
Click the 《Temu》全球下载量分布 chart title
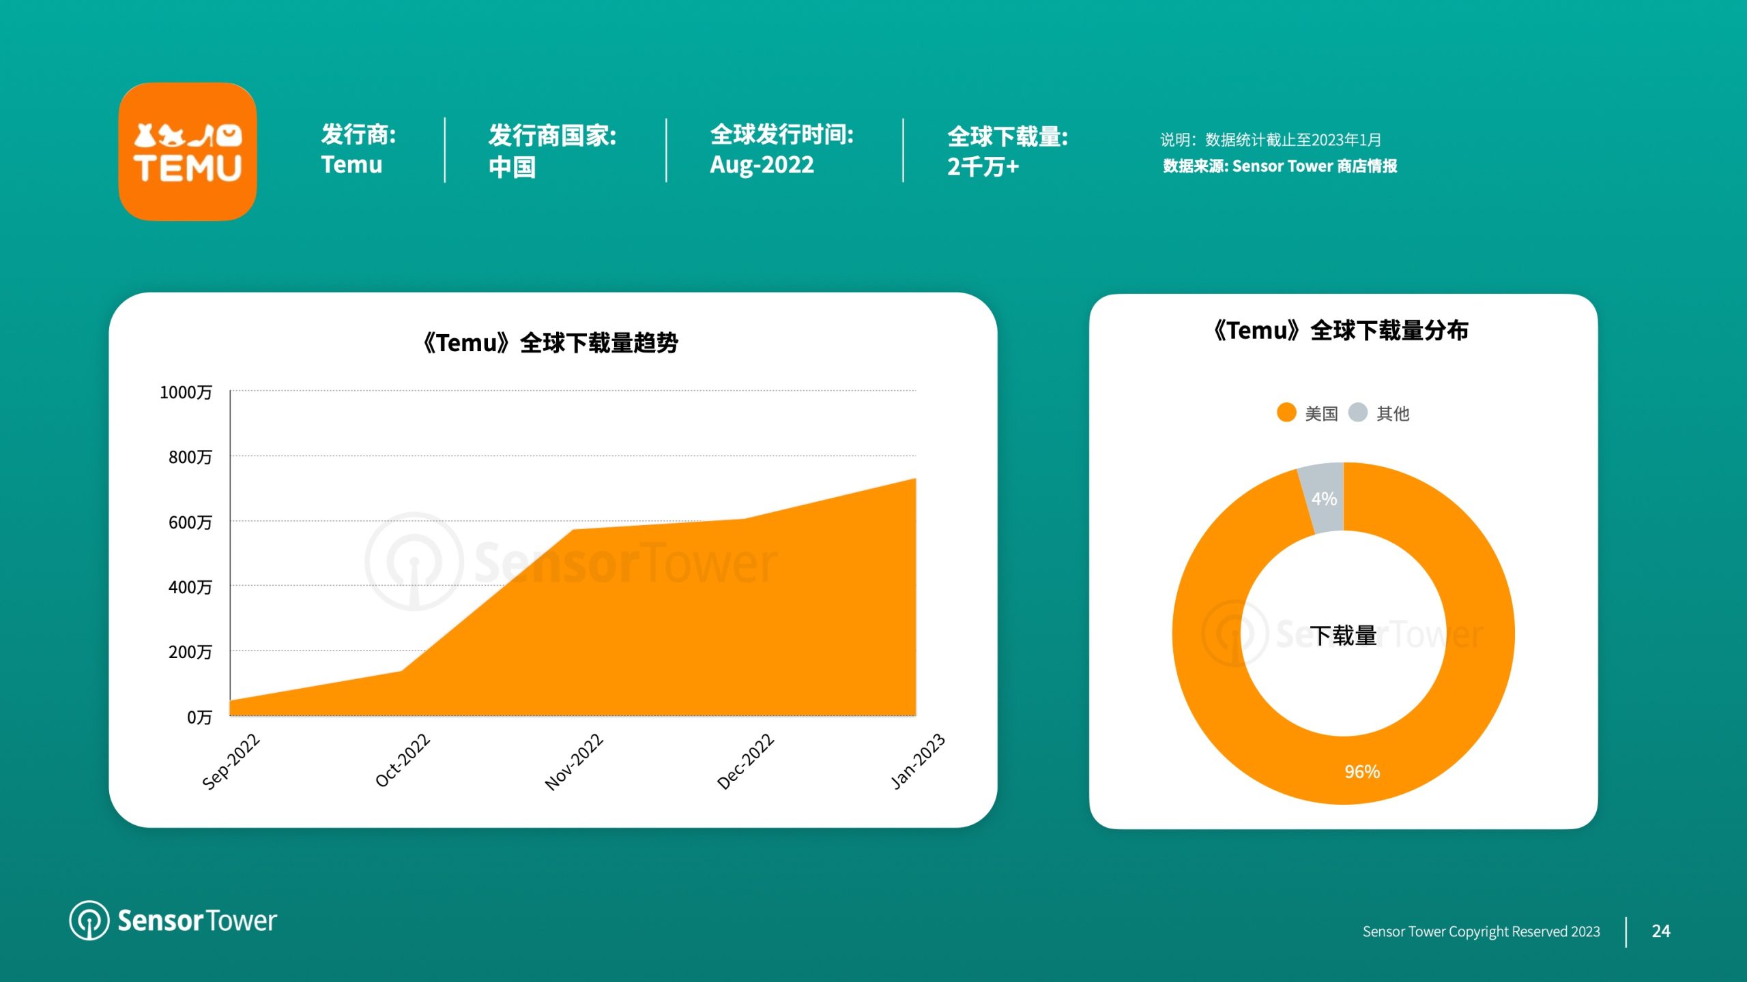click(1340, 331)
